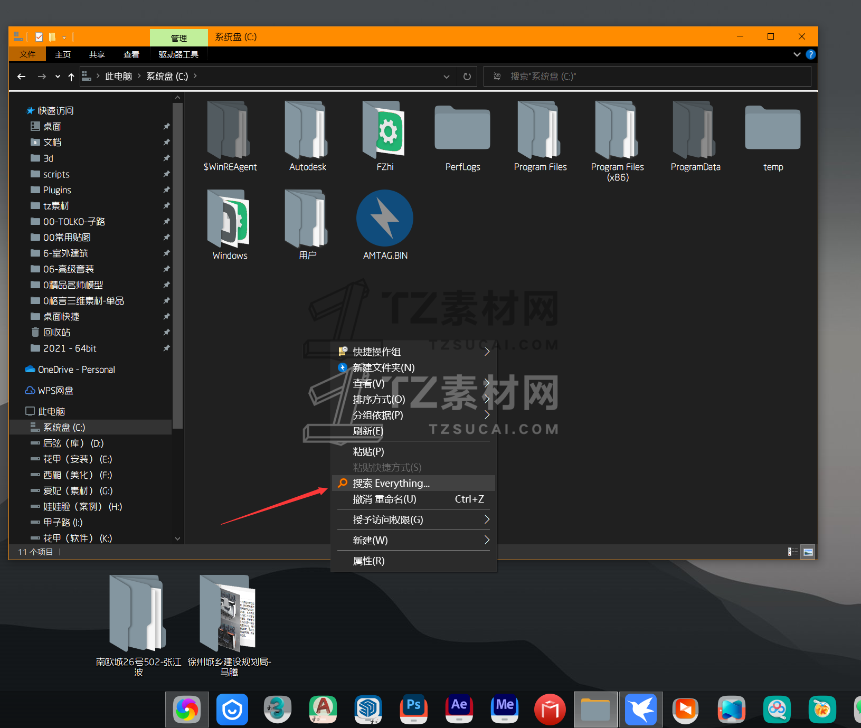Choose 撤消 重命名(U) from context menu

coord(414,499)
